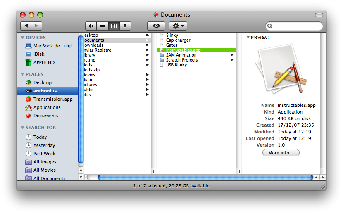This screenshot has width=343, height=213.
Task: Select Instructables.app icon in file list
Action: (x=162, y=50)
